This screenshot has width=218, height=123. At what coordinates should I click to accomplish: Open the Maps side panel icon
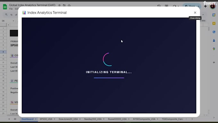tap(214, 49)
